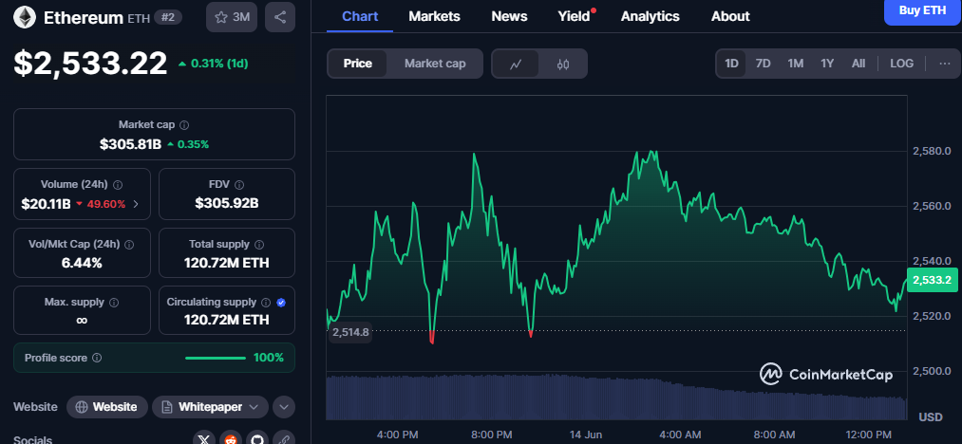Open Volume (24h) info icon
Screen dimensions: 962x444
click(119, 185)
